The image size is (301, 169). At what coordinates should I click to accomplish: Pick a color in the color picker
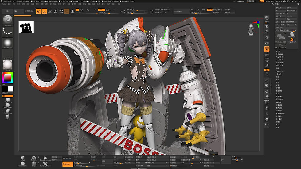[x=7, y=78]
